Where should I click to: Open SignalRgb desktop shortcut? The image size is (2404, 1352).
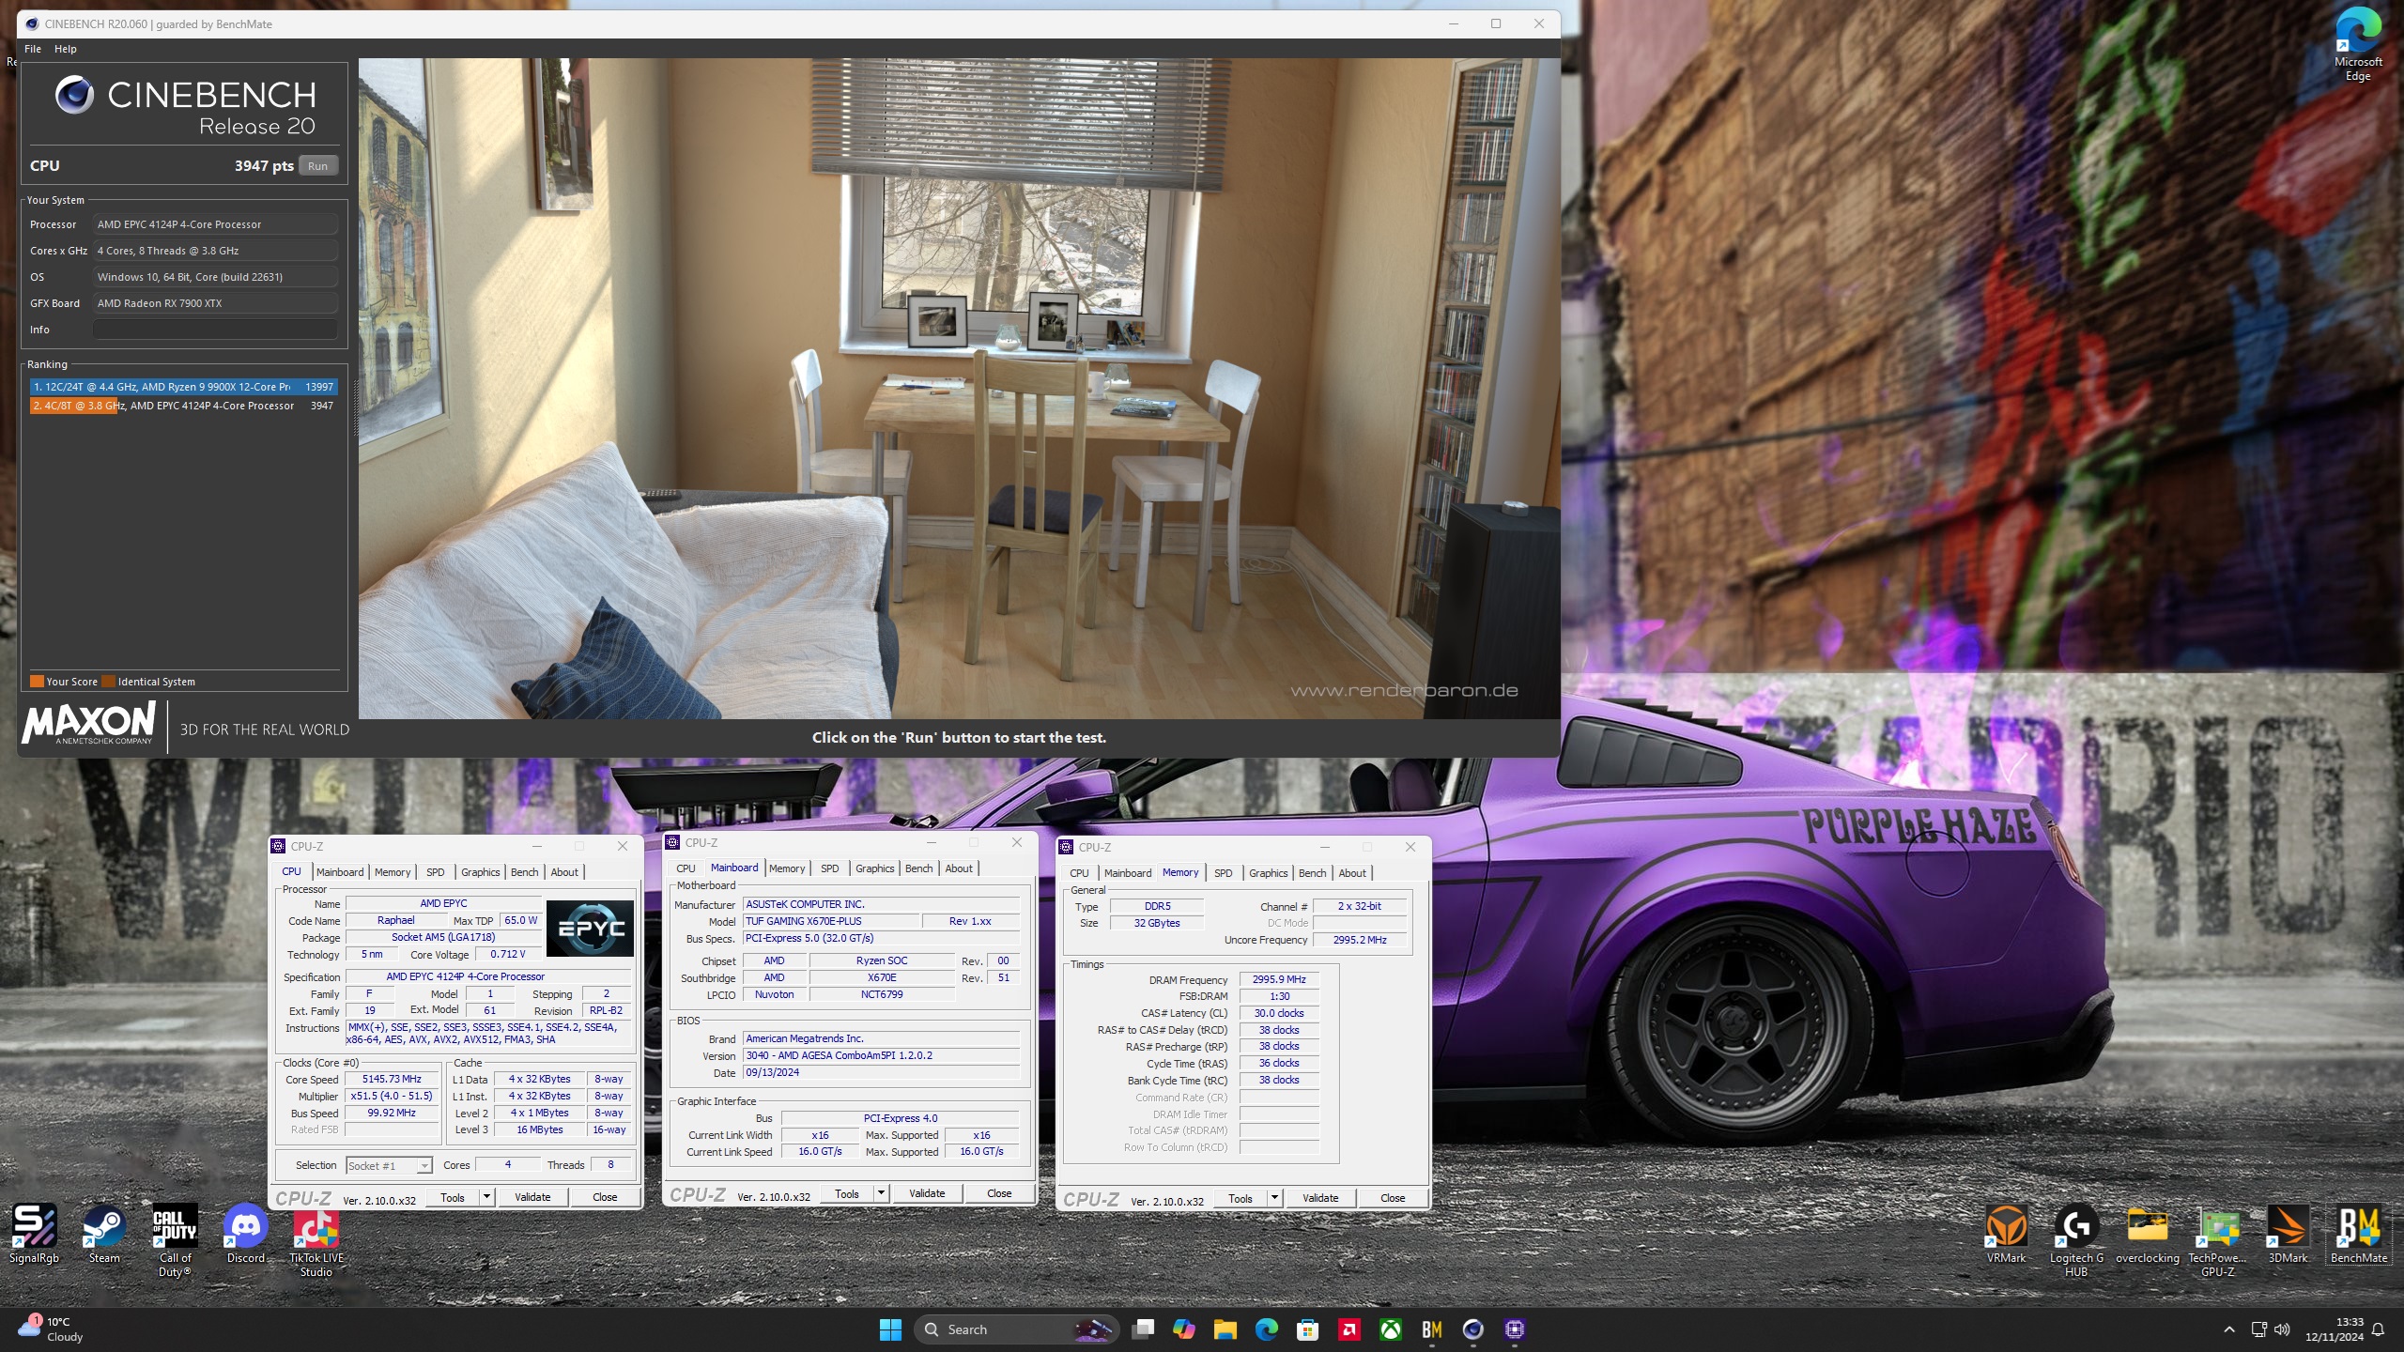point(34,1235)
